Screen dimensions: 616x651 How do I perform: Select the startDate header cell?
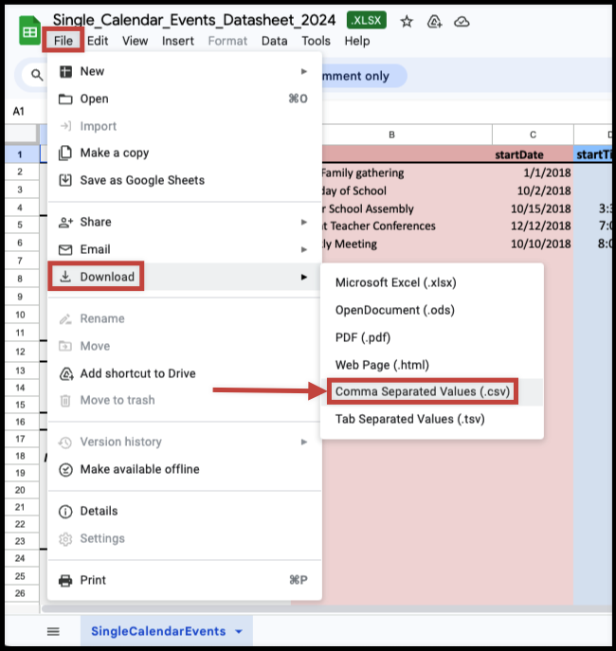coord(532,154)
